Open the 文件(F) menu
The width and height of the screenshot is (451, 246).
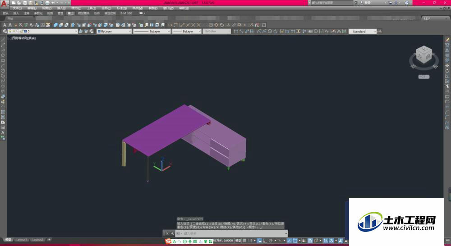[17, 8]
